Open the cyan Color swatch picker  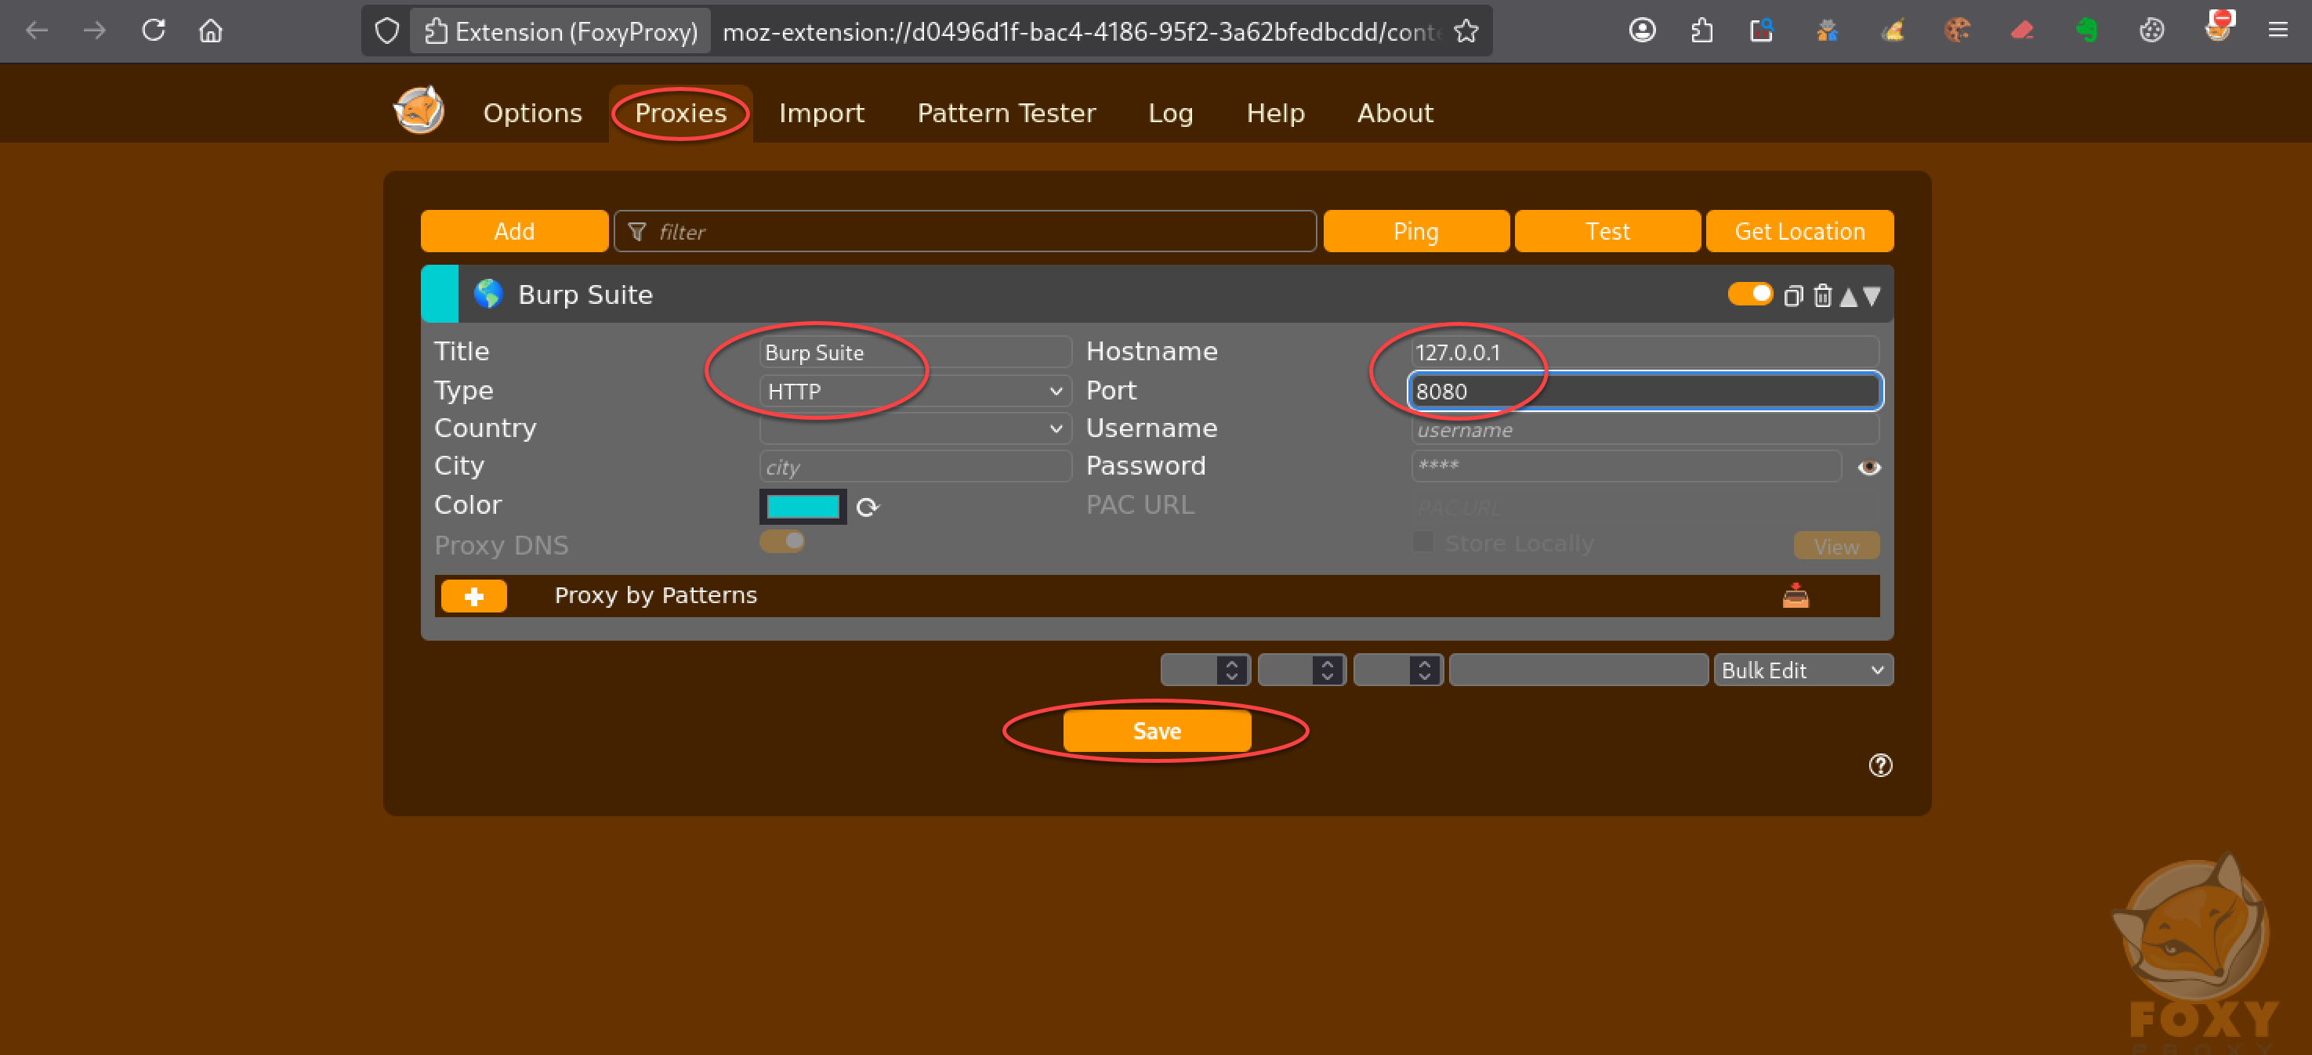(x=803, y=507)
